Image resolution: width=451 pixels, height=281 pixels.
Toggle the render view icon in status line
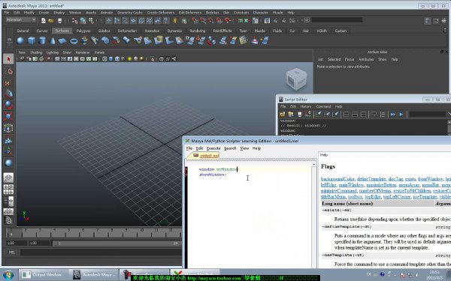(267, 21)
